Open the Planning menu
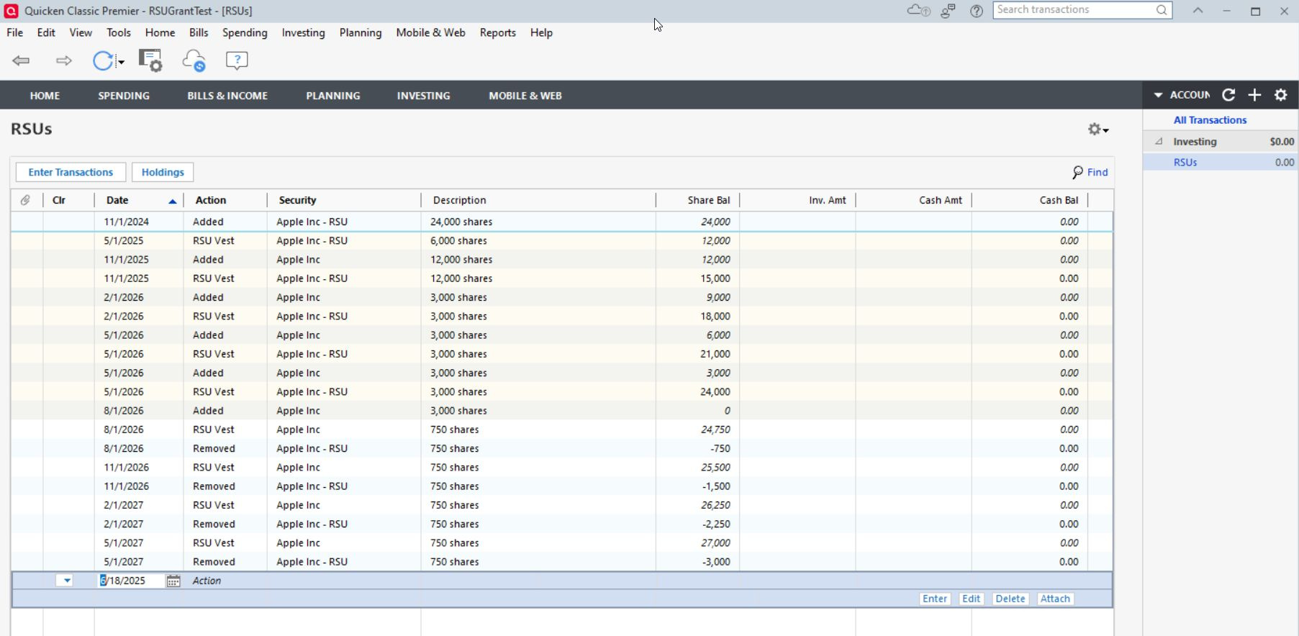Screen dimensions: 1299x636 coord(361,33)
